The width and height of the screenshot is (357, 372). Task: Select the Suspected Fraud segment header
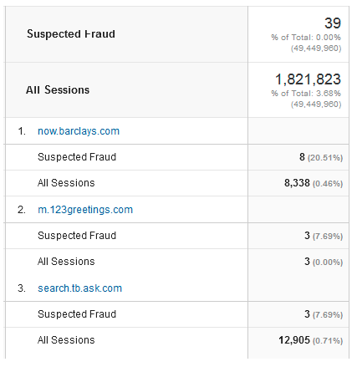(71, 34)
